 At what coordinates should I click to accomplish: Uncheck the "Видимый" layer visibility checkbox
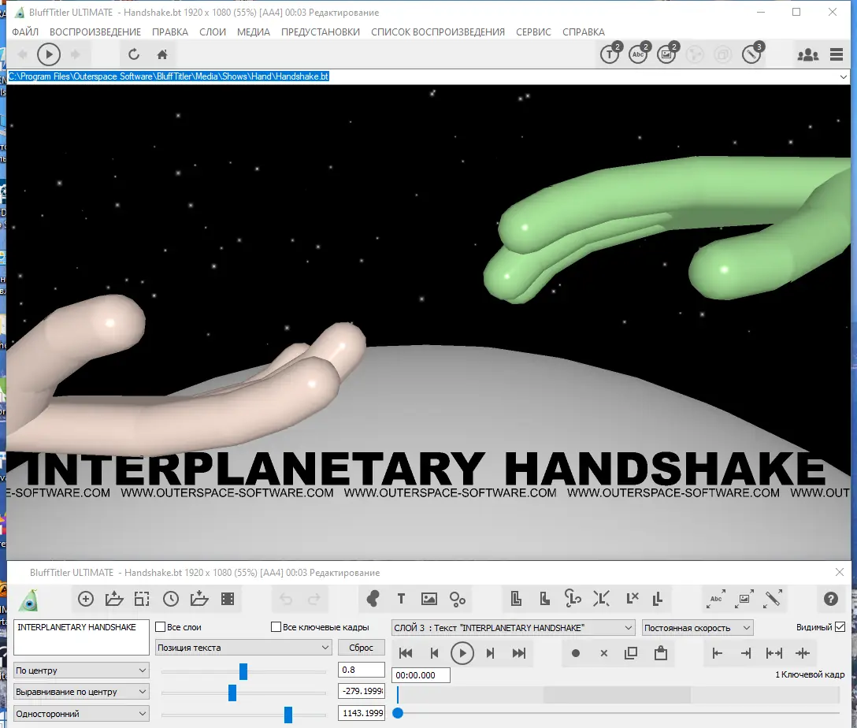click(x=840, y=627)
